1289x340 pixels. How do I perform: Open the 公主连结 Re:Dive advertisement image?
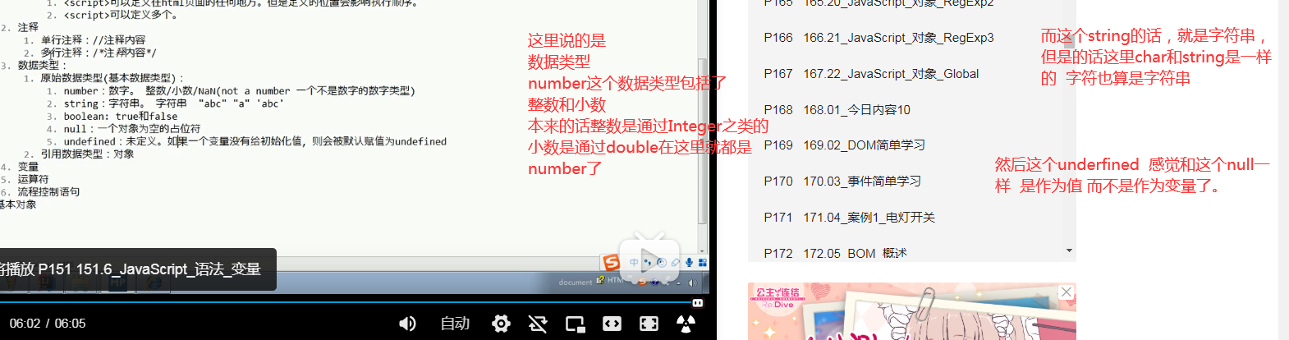point(911,312)
